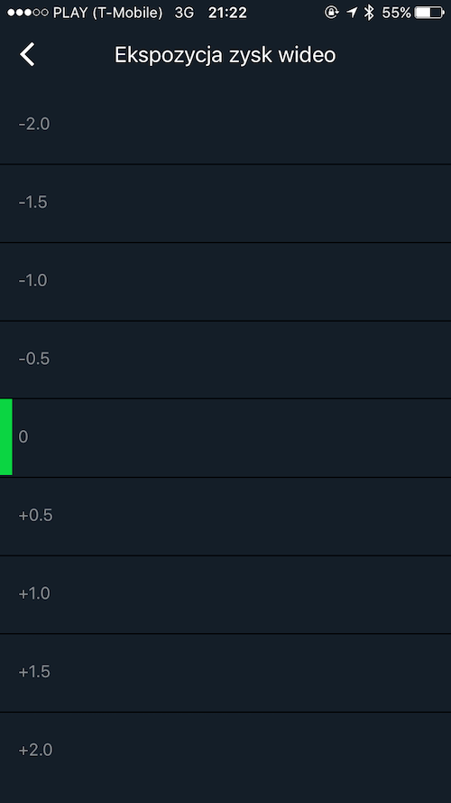
Task: Tap the rotation lock status icon
Action: [332, 13]
